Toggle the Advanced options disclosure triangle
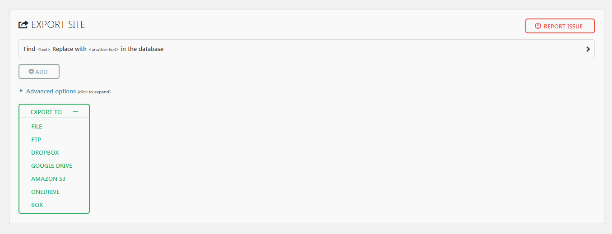The image size is (612, 234). click(21, 91)
